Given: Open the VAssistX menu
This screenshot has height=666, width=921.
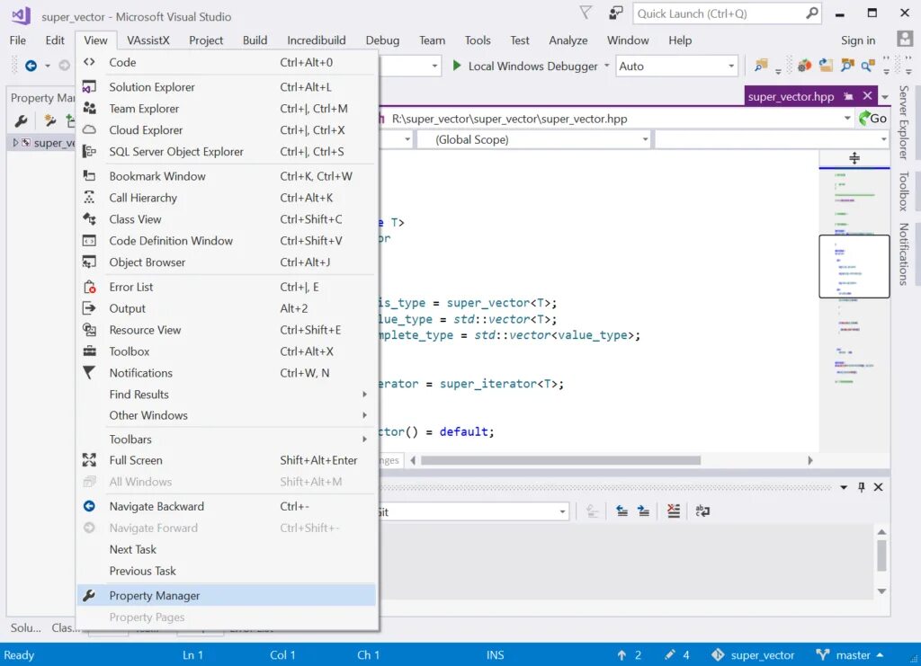Looking at the screenshot, I should (x=148, y=40).
